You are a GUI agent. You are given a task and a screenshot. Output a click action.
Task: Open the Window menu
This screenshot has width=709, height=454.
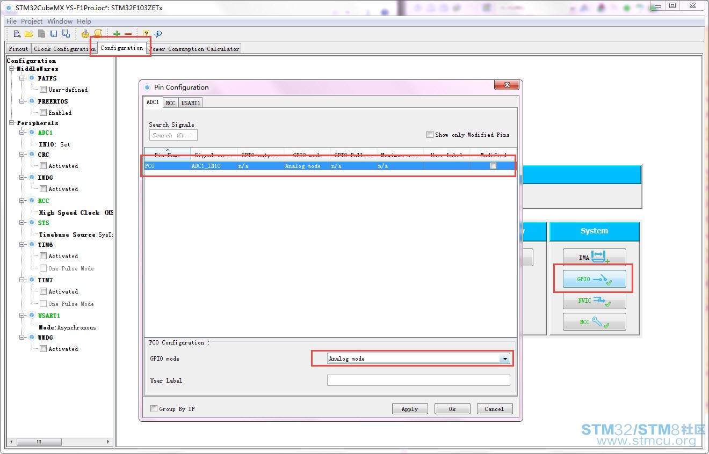pyautogui.click(x=60, y=21)
